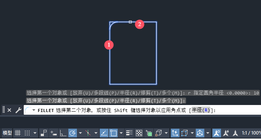Toggle drawing grid display
The height and width of the screenshot is (140, 261).
click(x=17, y=133)
